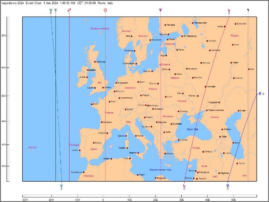The image size is (269, 202).
Task: Click the green Mercury glyph at top
Action: pyautogui.click(x=55, y=10)
